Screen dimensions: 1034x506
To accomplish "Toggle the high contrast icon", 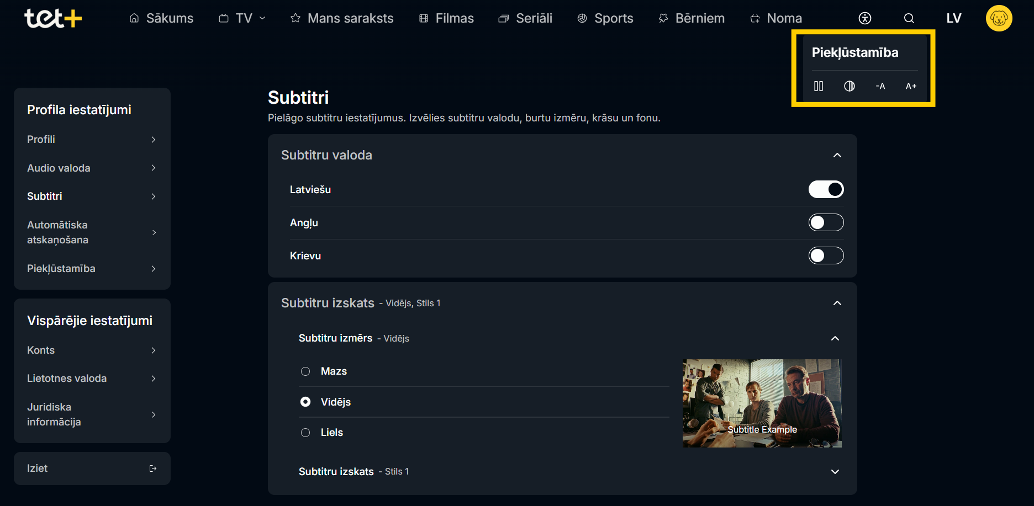I will [x=850, y=86].
